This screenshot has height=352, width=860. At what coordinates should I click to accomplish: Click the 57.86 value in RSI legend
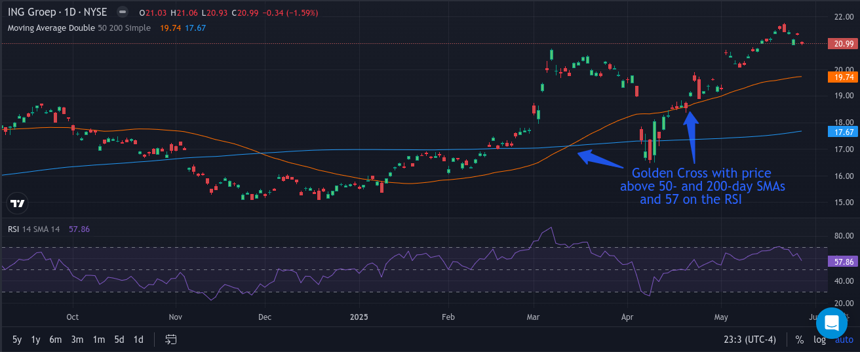point(79,229)
